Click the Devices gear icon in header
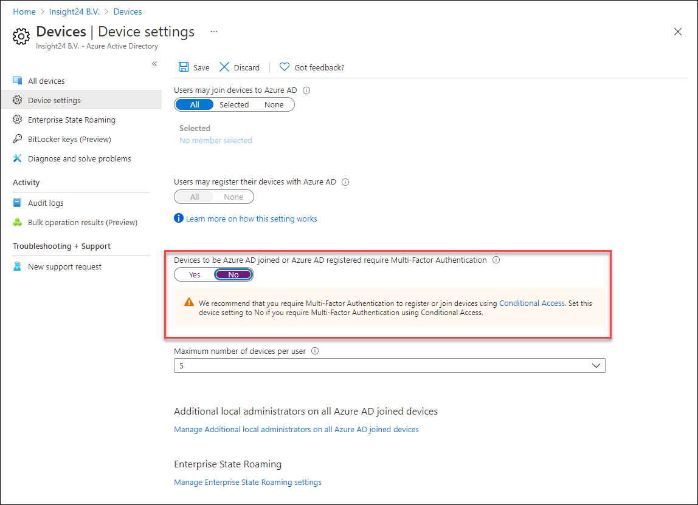Image resolution: width=698 pixels, height=505 pixels. (x=21, y=36)
